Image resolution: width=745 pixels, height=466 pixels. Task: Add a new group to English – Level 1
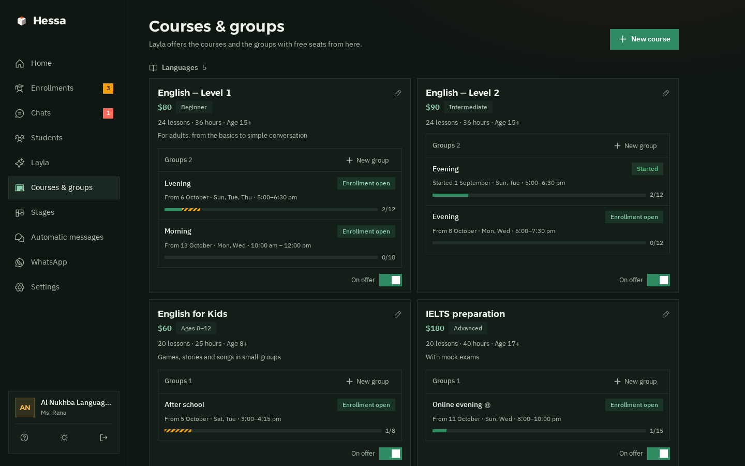coord(367,161)
